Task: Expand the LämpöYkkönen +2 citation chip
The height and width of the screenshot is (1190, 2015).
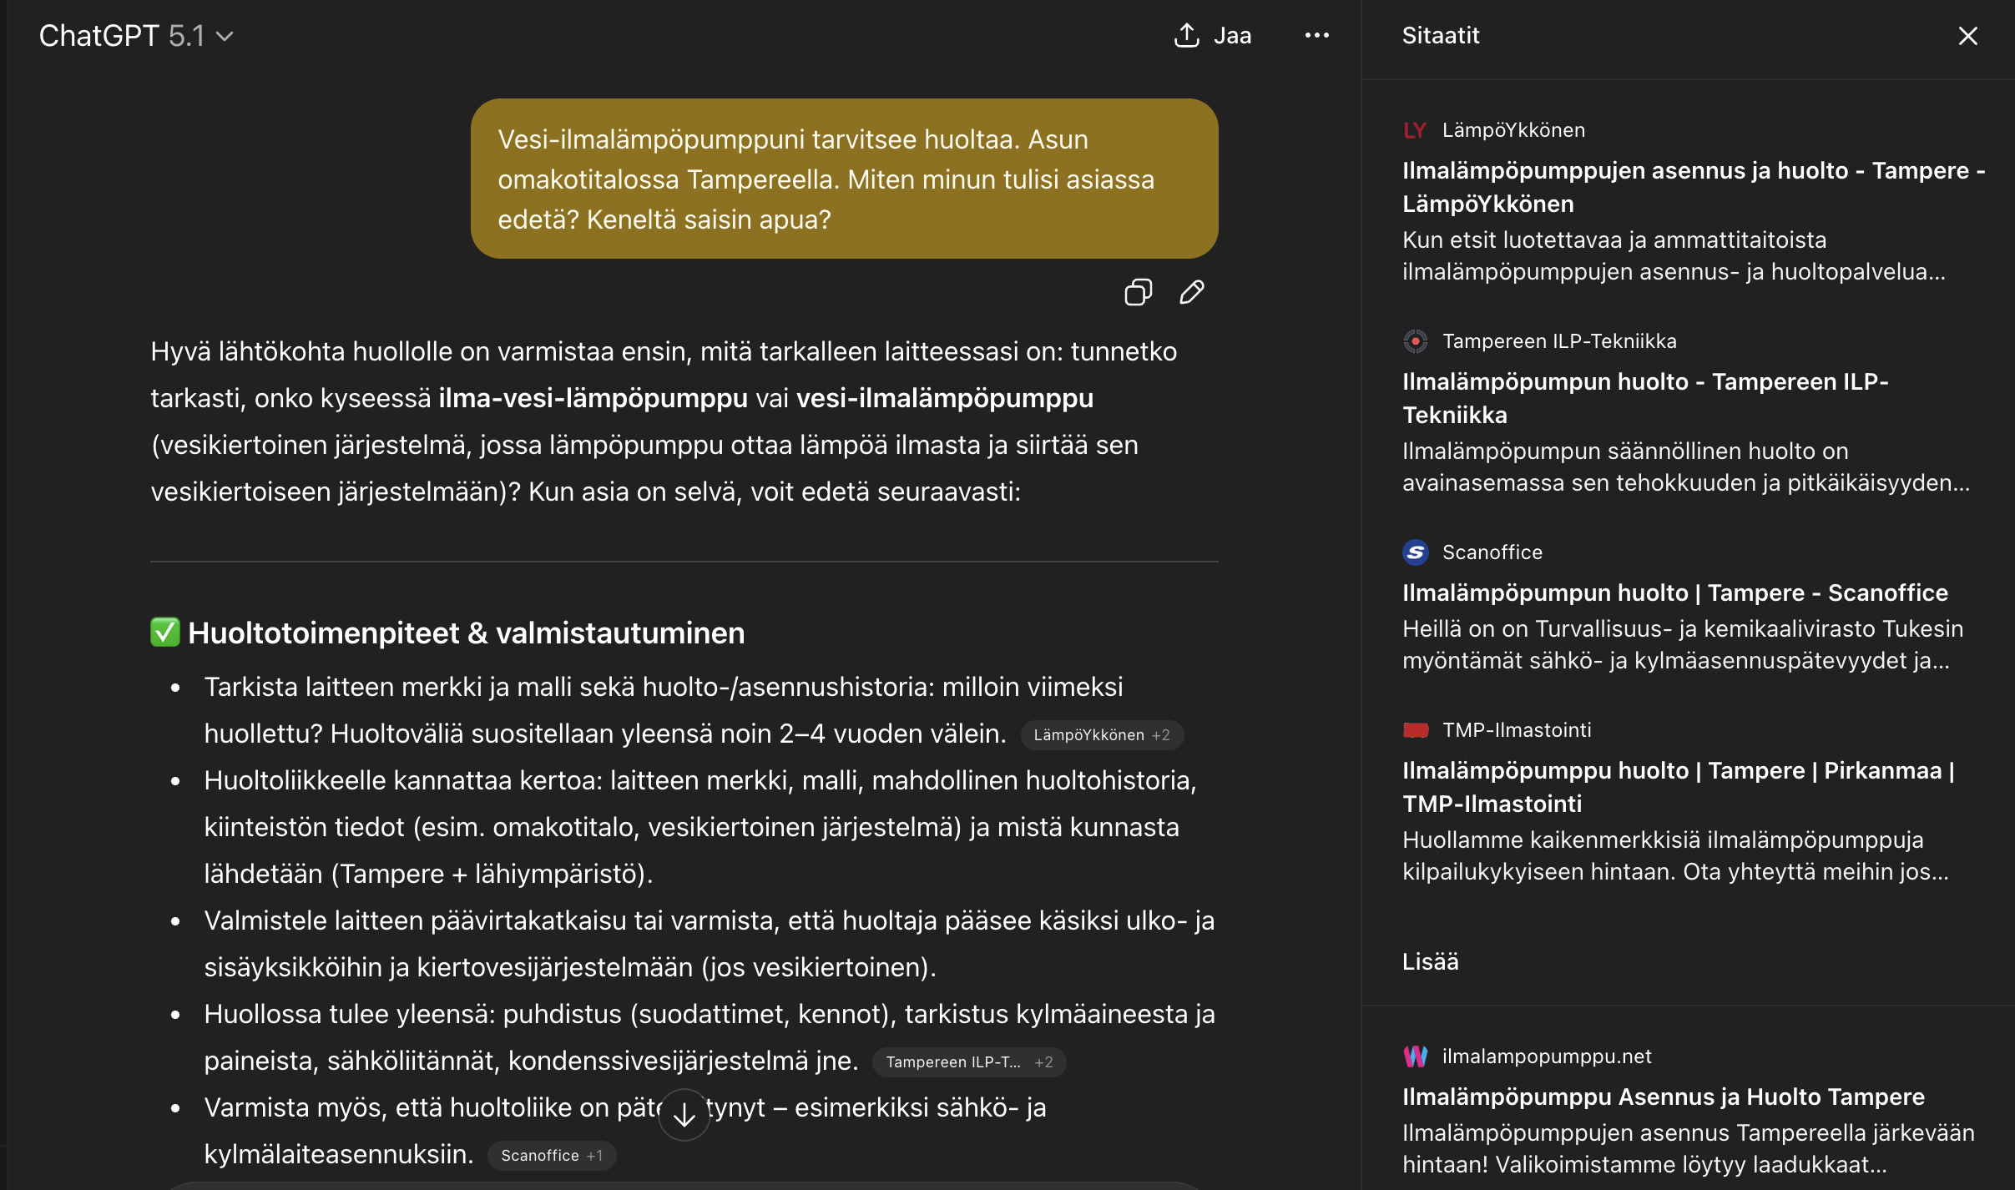Action: click(1102, 734)
